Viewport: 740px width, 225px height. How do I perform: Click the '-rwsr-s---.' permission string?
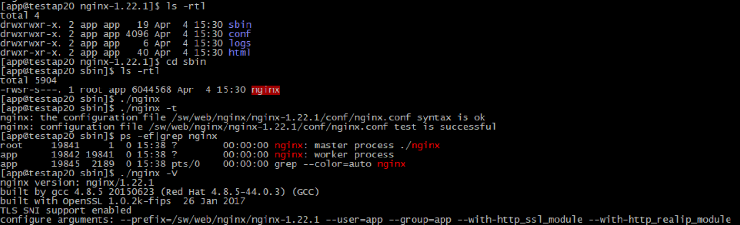pyautogui.click(x=31, y=89)
